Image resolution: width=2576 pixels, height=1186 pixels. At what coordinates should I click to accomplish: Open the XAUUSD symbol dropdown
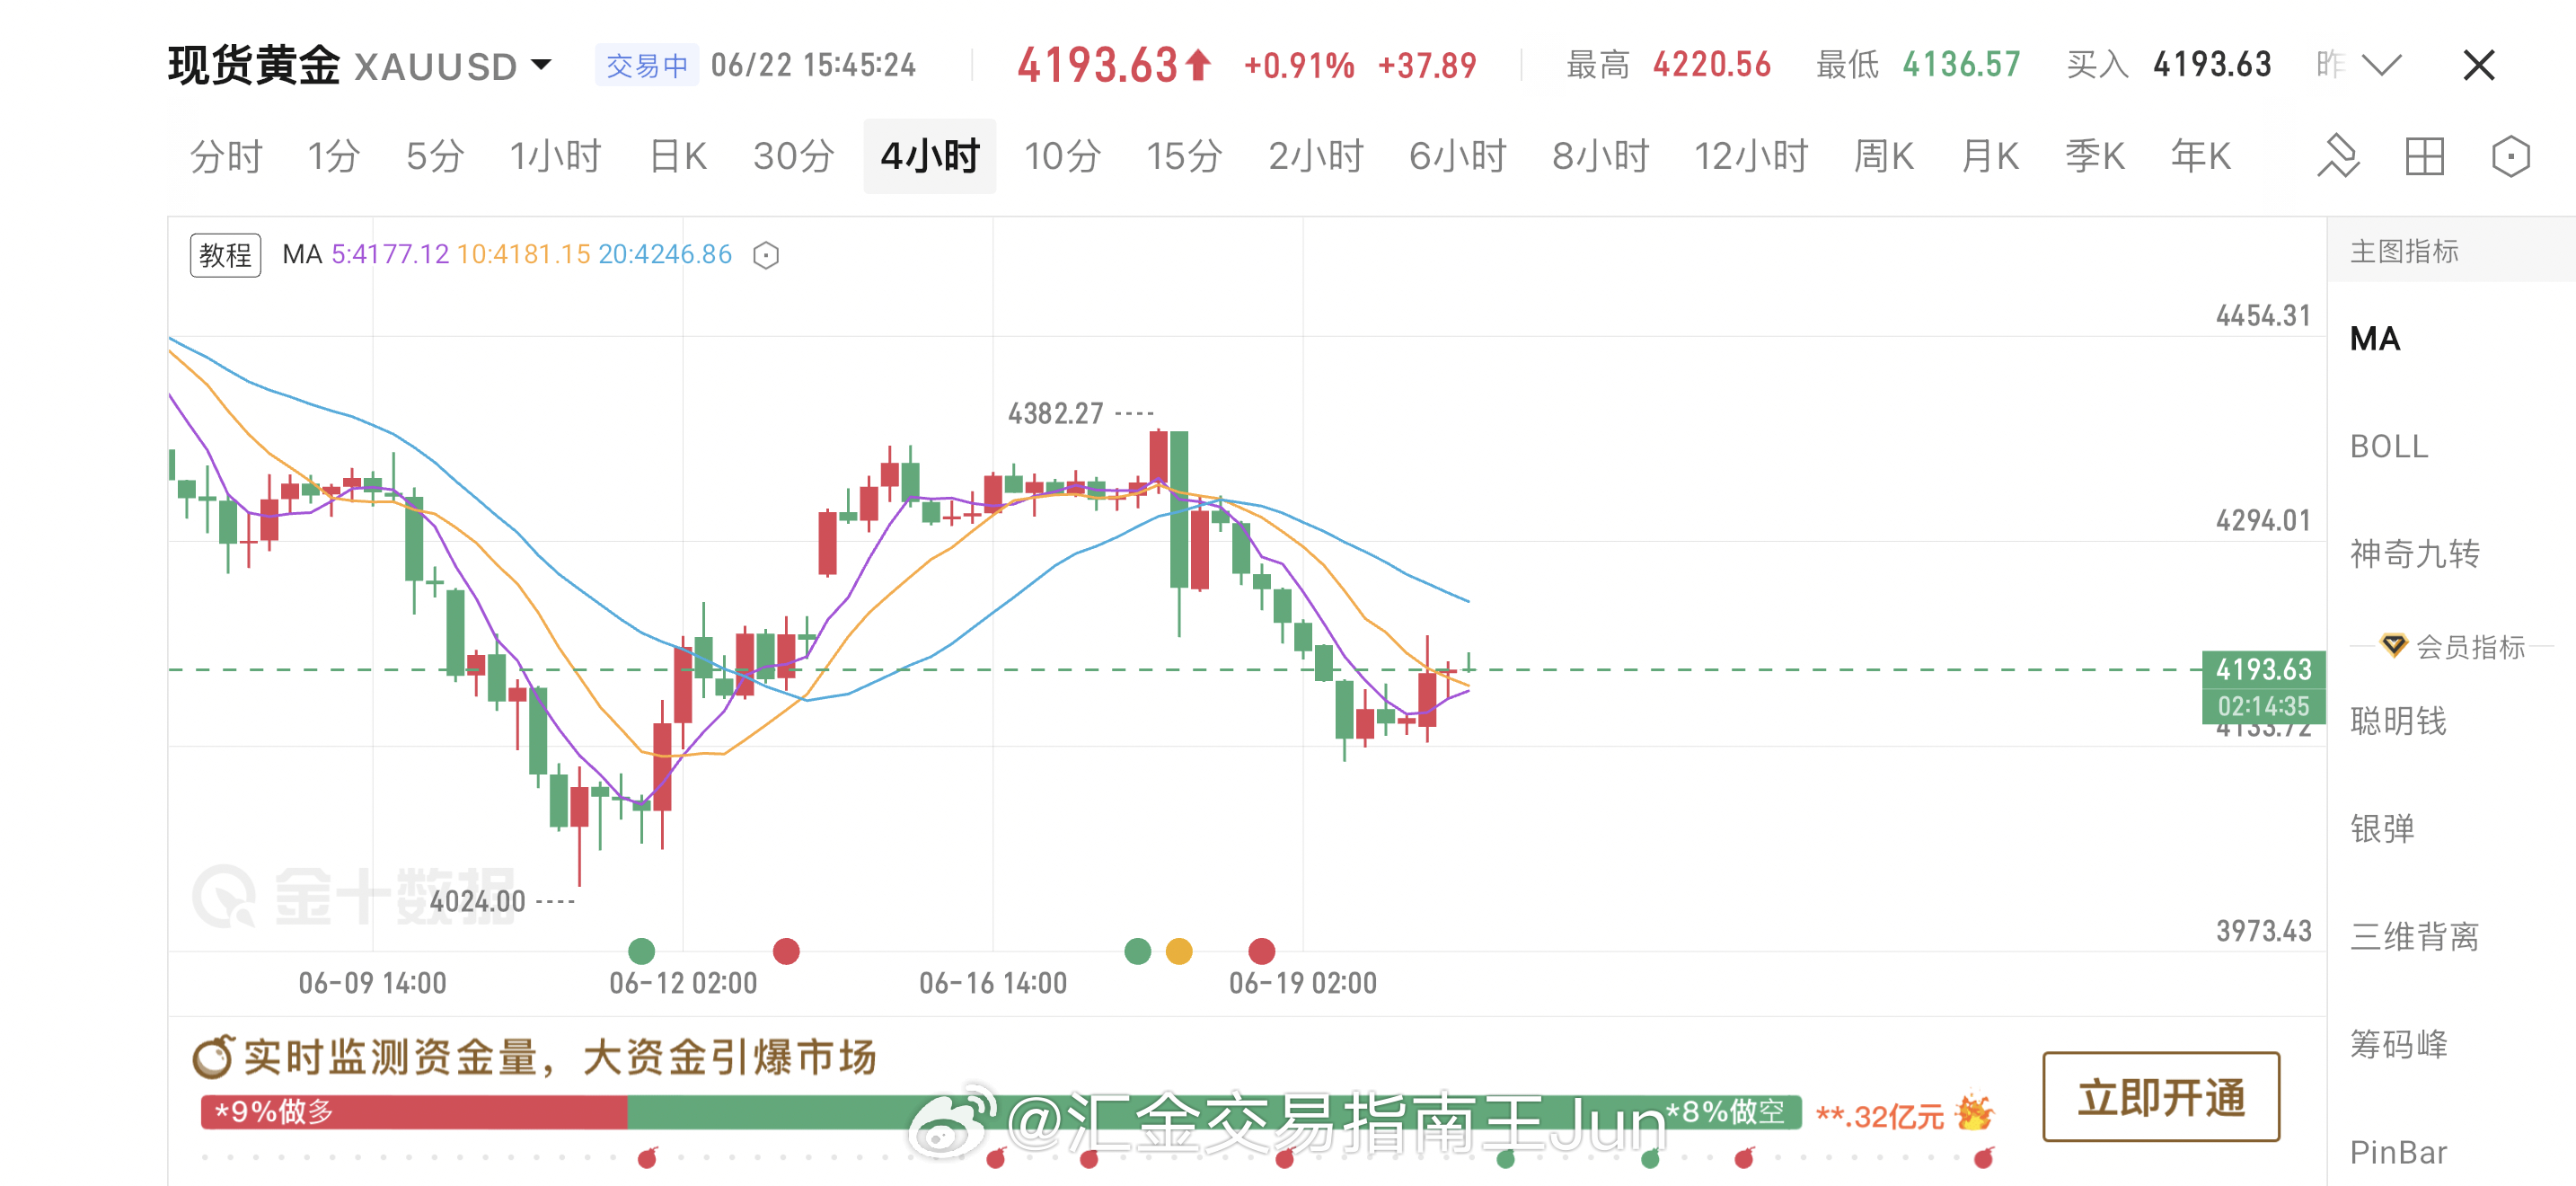point(541,65)
